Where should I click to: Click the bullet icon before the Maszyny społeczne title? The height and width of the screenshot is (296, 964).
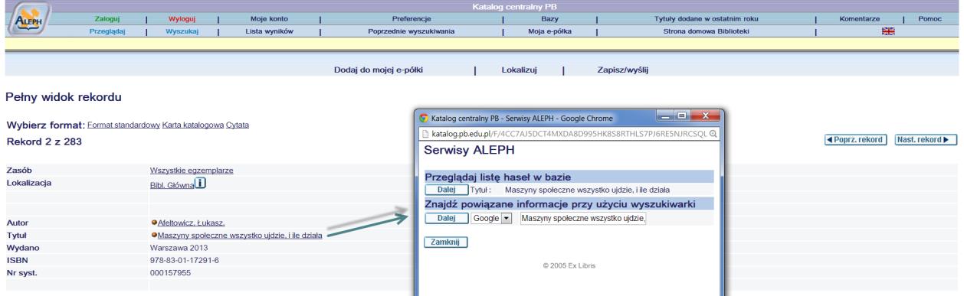tap(154, 235)
